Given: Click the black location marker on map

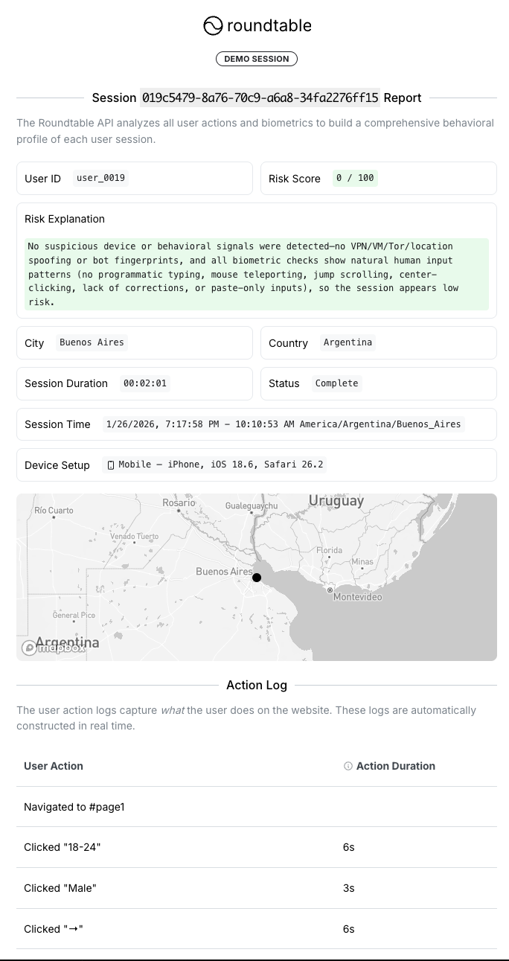Looking at the screenshot, I should 257,578.
